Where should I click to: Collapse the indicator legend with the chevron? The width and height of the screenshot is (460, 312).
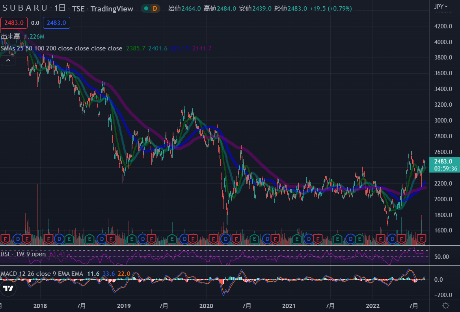tap(8, 60)
